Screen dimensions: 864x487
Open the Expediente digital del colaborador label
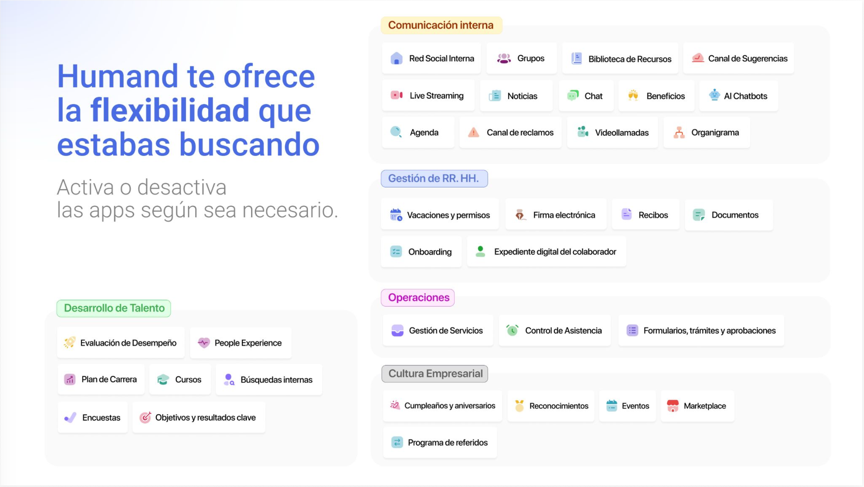coord(555,252)
